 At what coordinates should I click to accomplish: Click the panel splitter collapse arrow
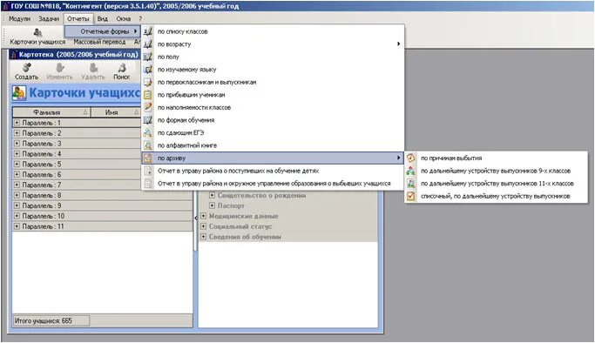(195, 218)
